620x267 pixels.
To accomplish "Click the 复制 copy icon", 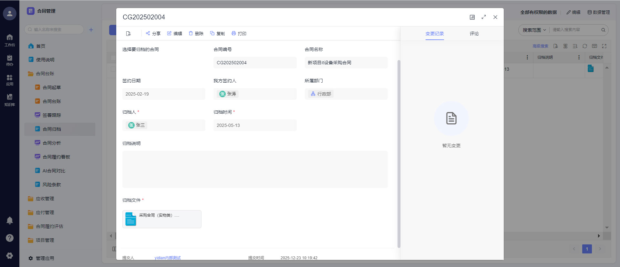I will click(212, 33).
